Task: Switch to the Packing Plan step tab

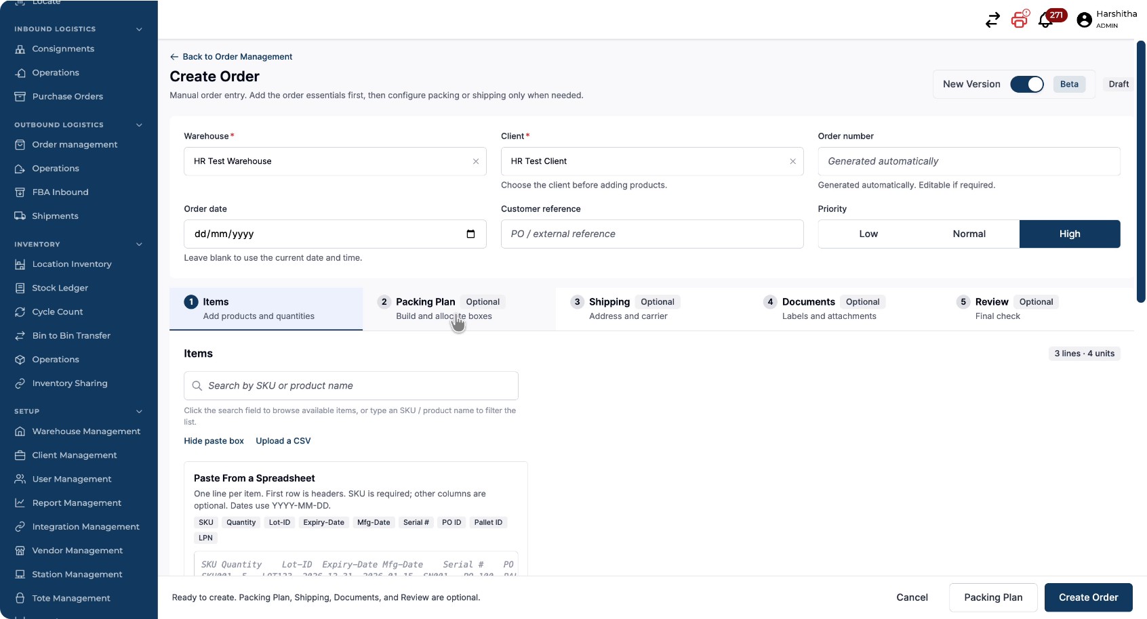Action: click(459, 309)
